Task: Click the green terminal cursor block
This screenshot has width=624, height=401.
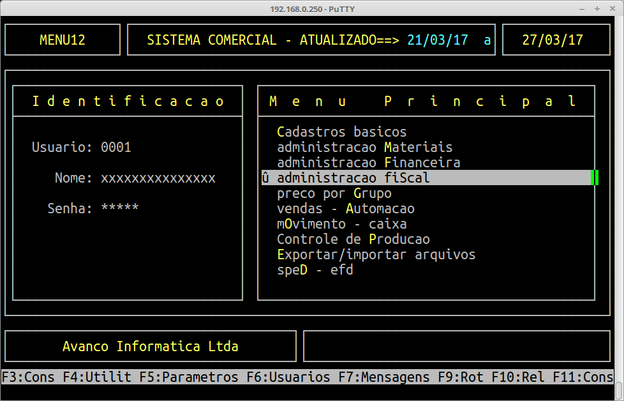Action: click(x=594, y=178)
